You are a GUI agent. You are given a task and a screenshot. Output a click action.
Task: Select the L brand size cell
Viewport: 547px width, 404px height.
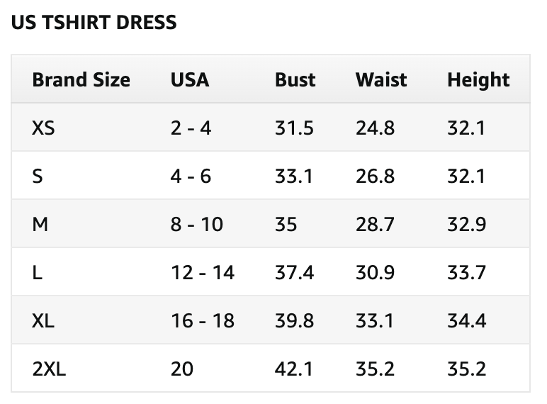tap(37, 272)
